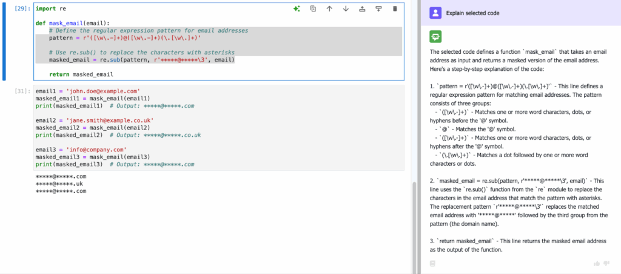The width and height of the screenshot is (621, 274).
Task: Click the green AI sparkle icon in cell toolbar
Action: (x=297, y=9)
